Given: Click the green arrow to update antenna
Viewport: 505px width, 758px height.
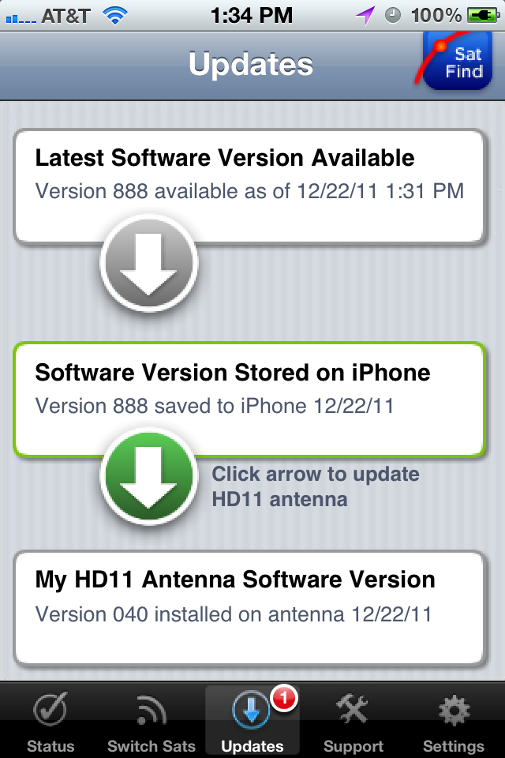Looking at the screenshot, I should pos(149,477).
